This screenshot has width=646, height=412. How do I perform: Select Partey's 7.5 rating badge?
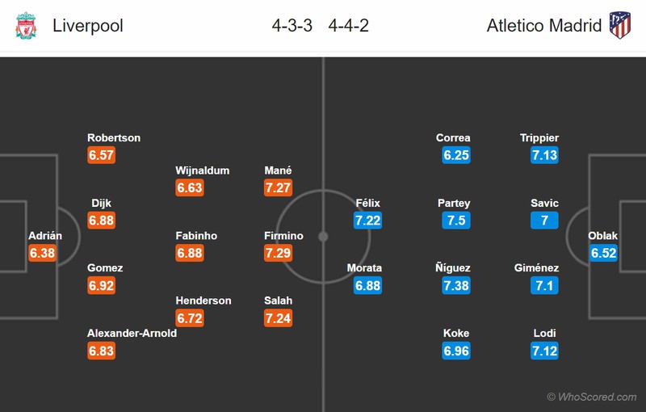pyautogui.click(x=456, y=221)
